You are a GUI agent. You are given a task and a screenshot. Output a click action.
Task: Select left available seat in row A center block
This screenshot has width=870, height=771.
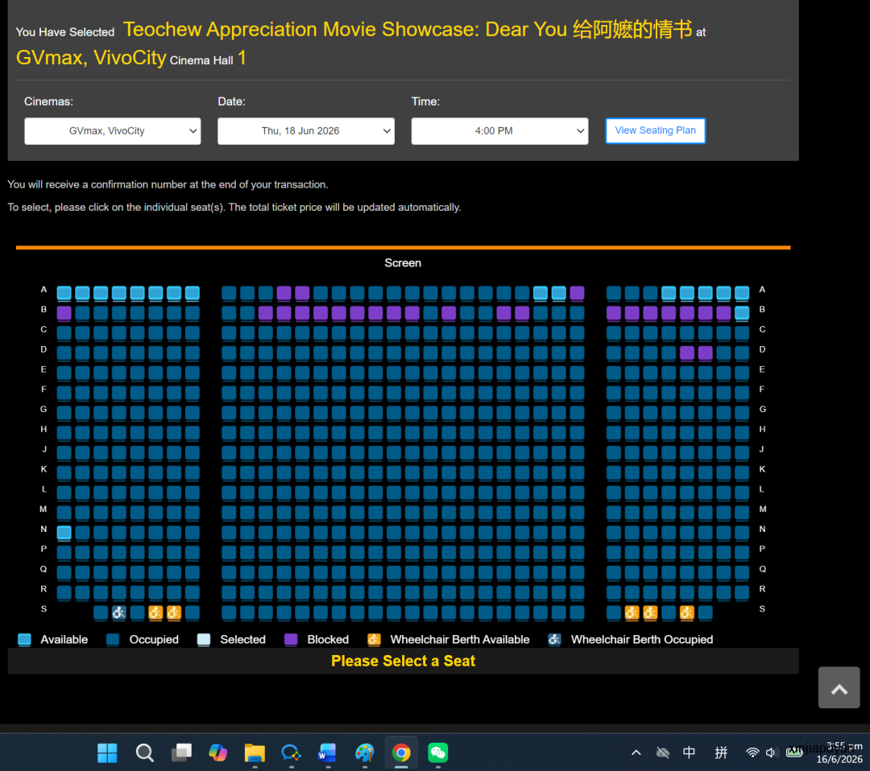(x=541, y=293)
